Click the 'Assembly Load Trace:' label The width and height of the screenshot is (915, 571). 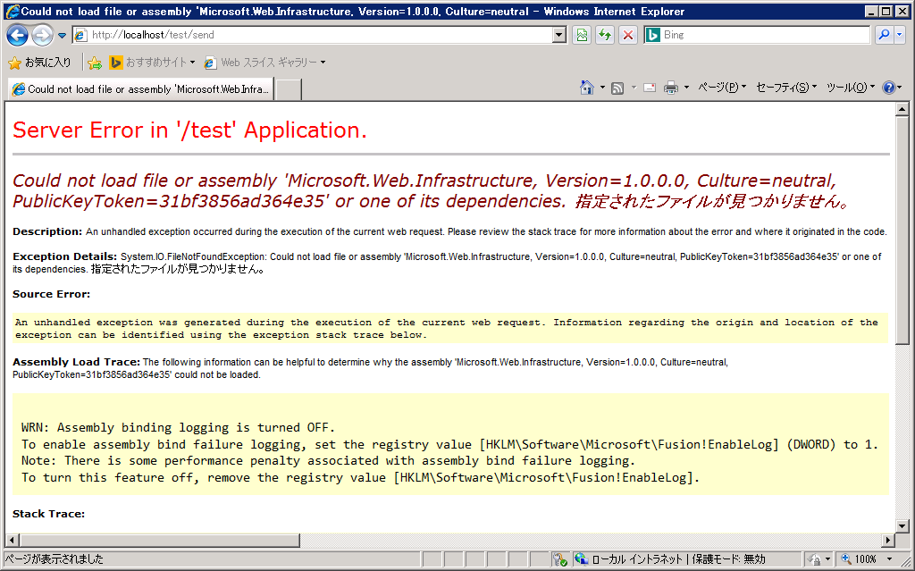click(76, 362)
